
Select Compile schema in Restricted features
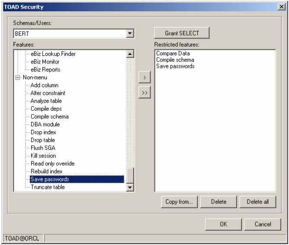[175, 60]
